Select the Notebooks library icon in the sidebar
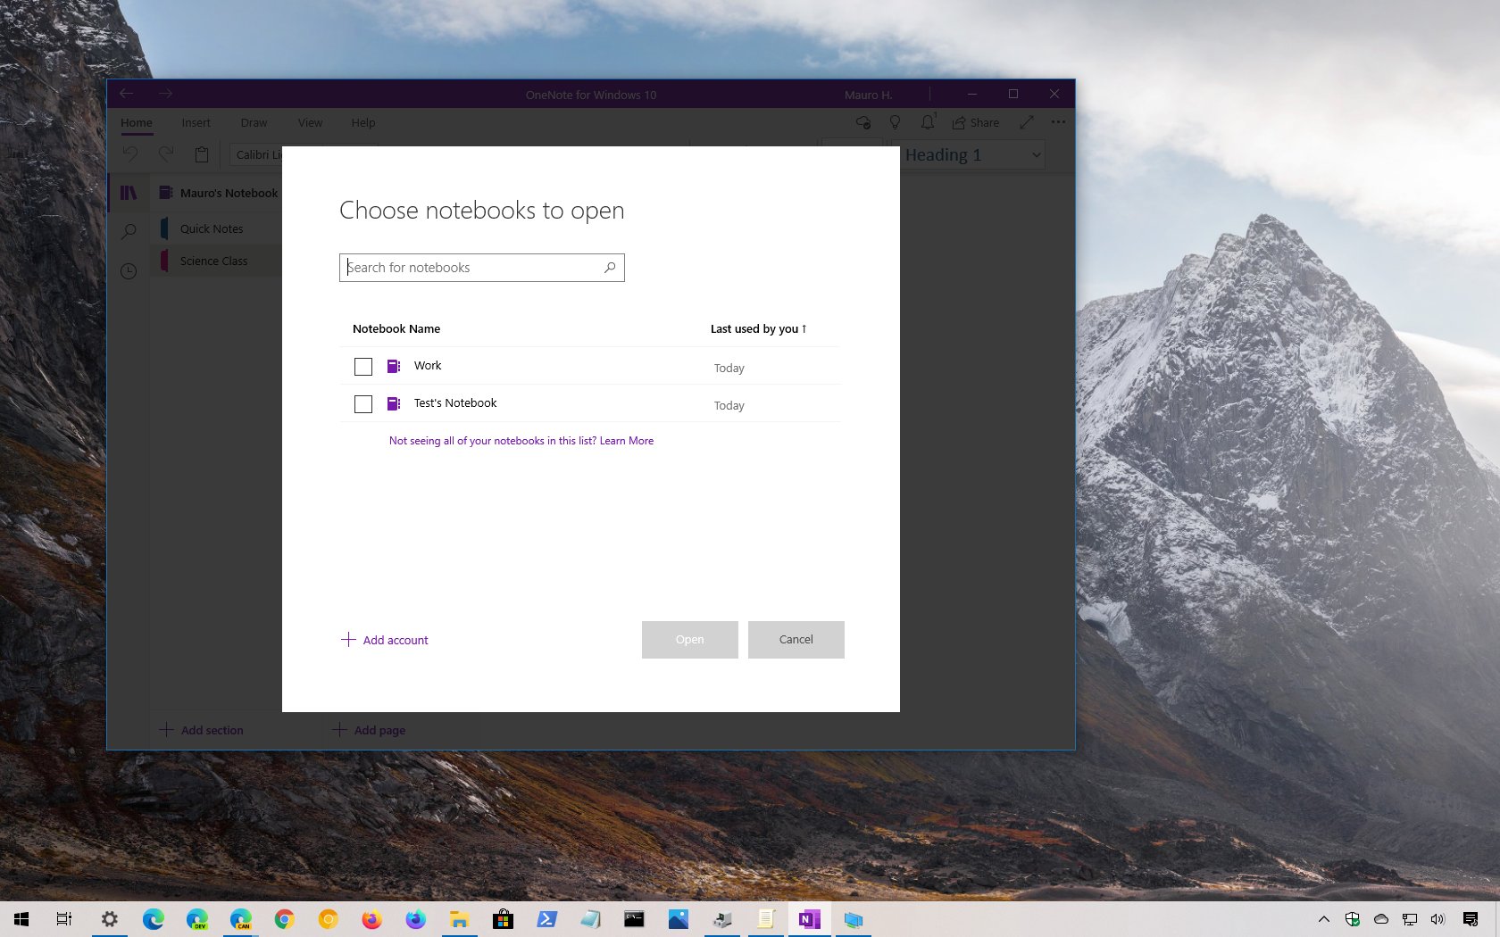 click(x=129, y=193)
